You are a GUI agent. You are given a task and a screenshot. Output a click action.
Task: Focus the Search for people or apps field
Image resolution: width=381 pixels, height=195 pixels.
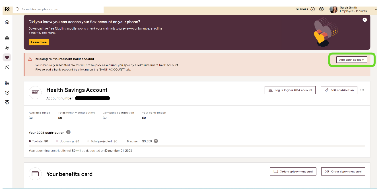[x=58, y=9]
